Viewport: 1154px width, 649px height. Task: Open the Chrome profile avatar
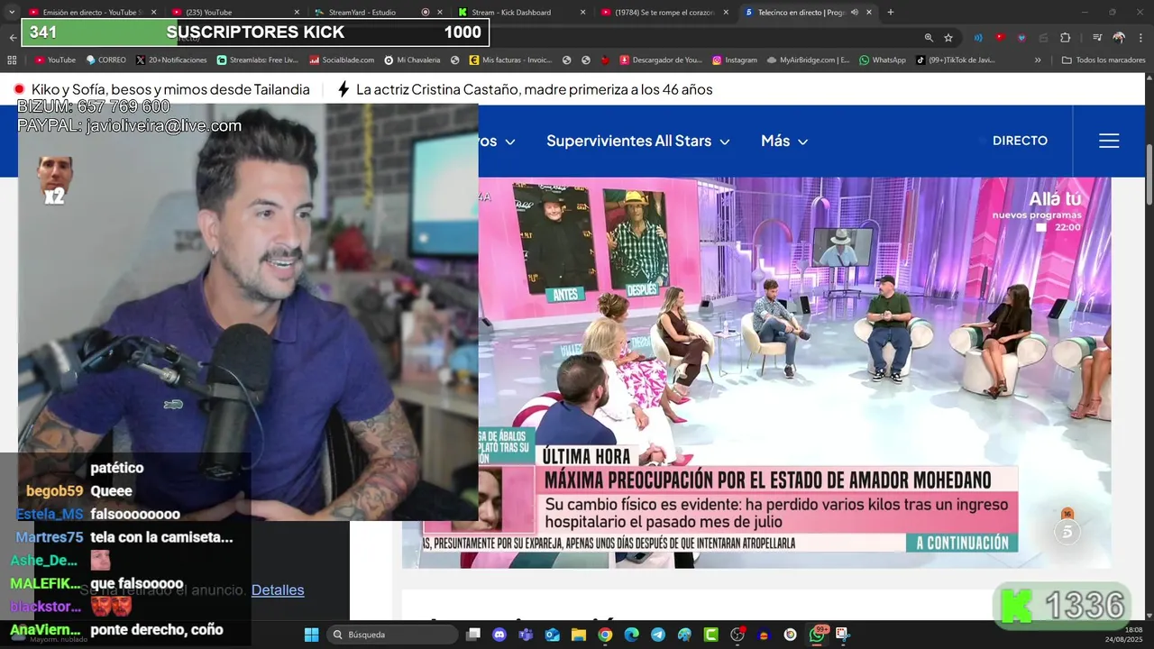1119,38
